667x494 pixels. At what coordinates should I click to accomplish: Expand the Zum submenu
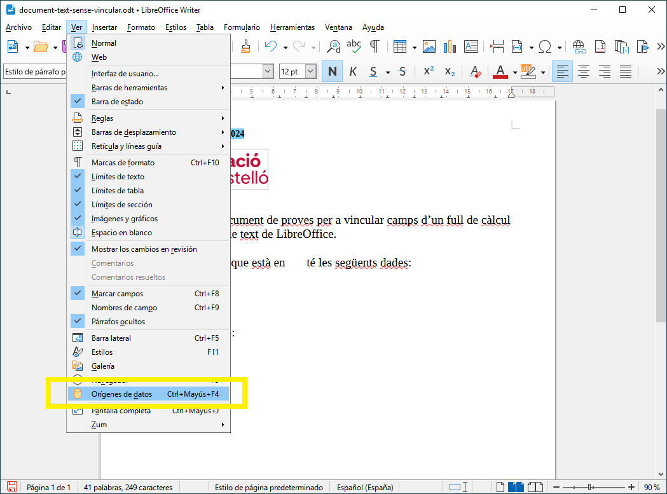tap(148, 424)
